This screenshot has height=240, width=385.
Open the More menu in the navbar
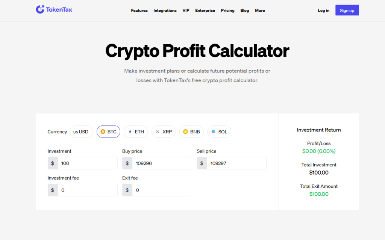pos(260,11)
